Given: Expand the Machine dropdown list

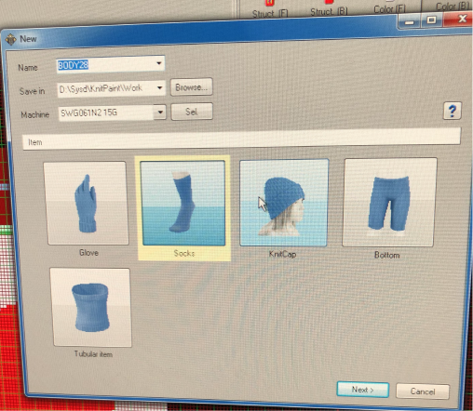Looking at the screenshot, I should pyautogui.click(x=160, y=112).
